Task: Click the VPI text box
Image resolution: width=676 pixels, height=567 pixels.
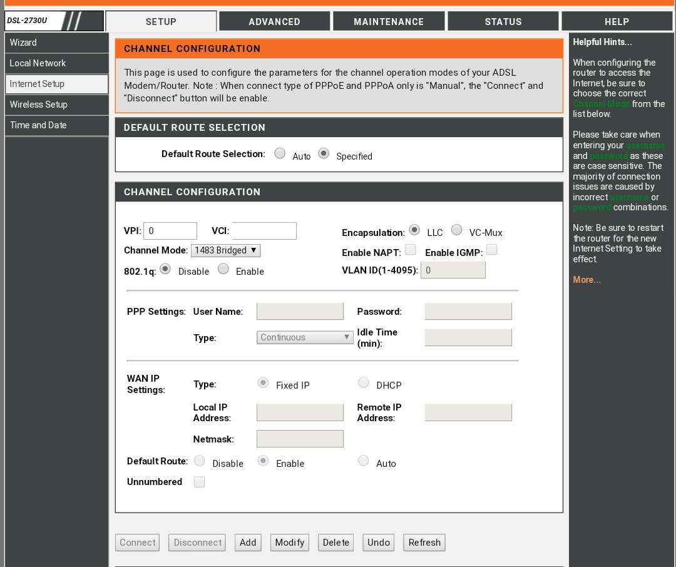Action: 170,231
